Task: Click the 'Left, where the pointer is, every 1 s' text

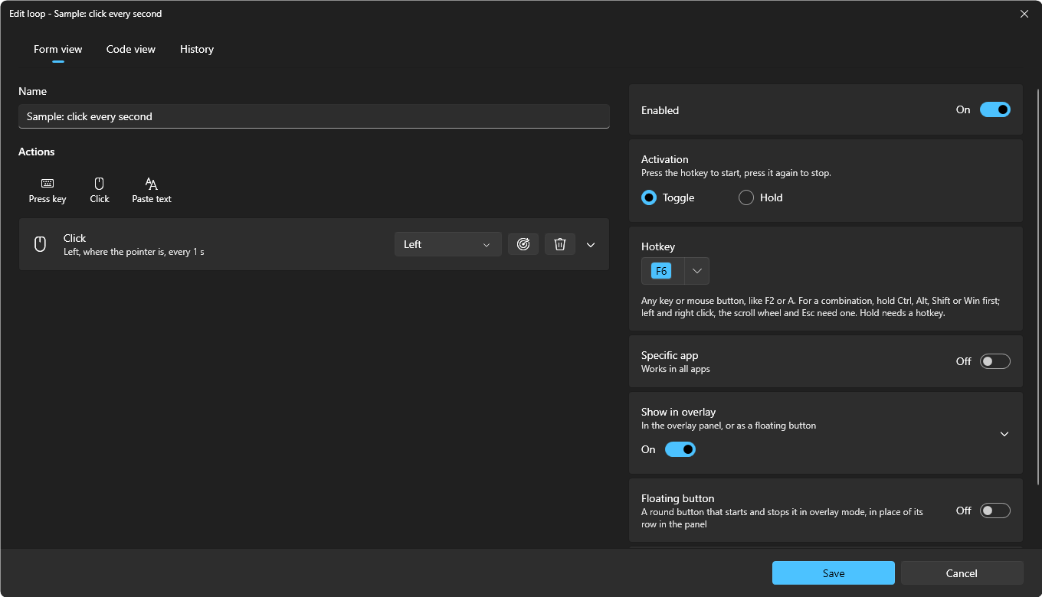Action: [x=134, y=252]
